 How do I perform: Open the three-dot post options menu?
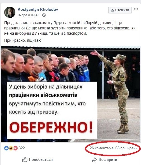click(136, 9)
